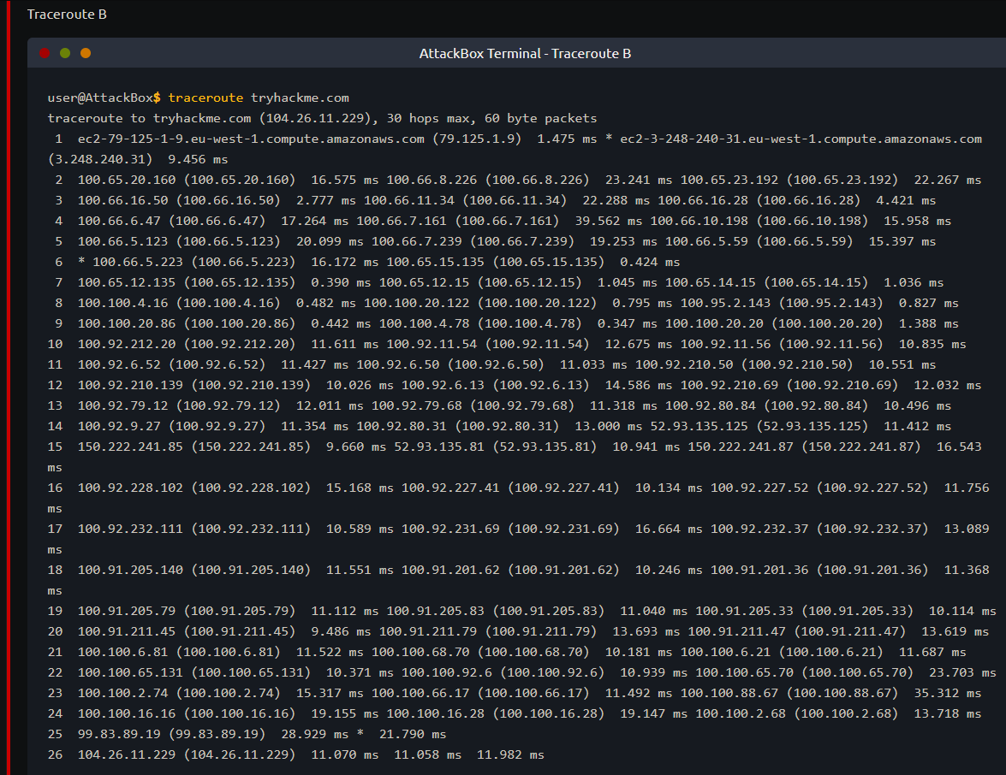Click the 0.390 ms value in hop 7
The image size is (1006, 775).
[x=342, y=282]
